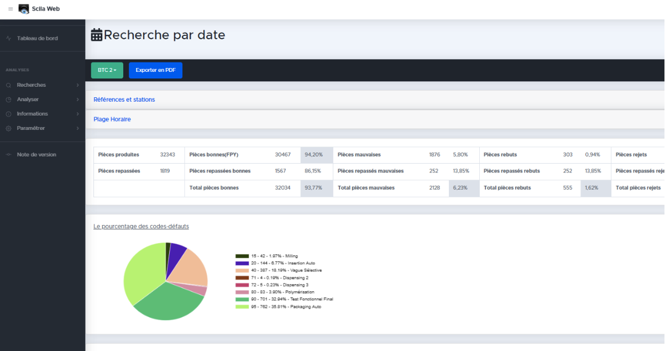Viewport: 665px width, 351px height.
Task: Click the Packaging Auto legend color swatch
Action: coord(242,306)
